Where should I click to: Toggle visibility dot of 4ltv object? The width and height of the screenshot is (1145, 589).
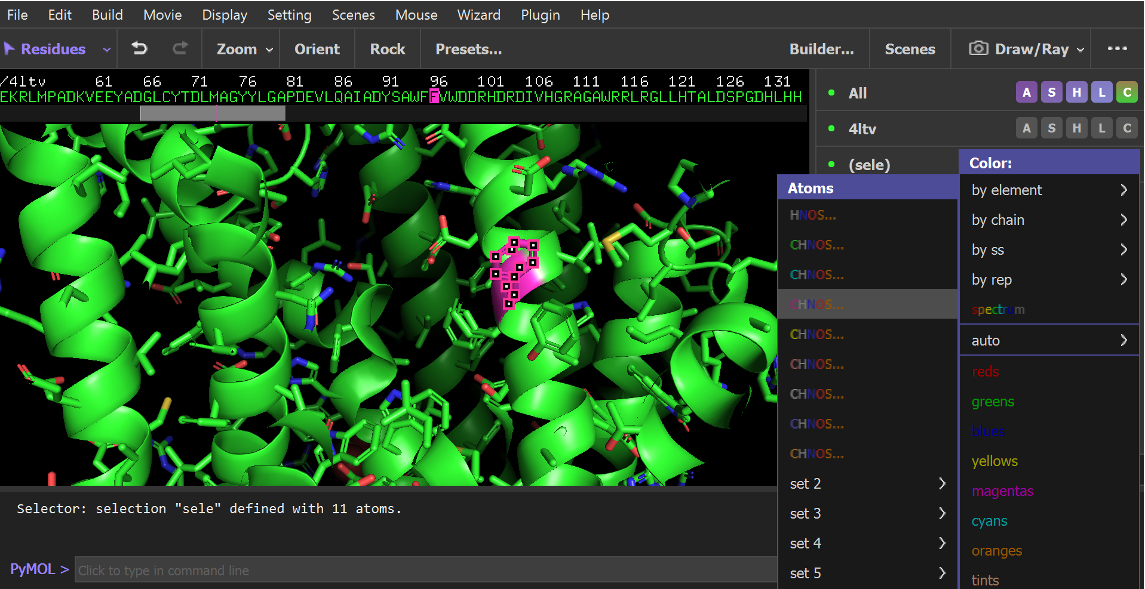pos(831,128)
